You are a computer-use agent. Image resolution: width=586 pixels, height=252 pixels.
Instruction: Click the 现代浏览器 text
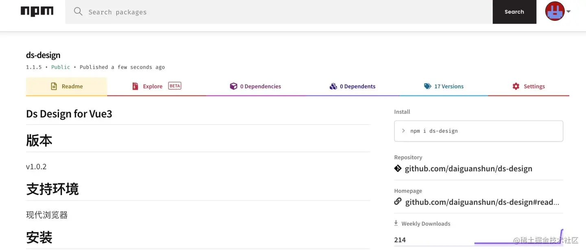click(x=47, y=215)
